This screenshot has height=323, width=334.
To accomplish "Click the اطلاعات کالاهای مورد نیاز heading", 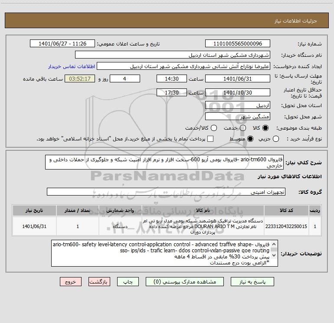I will coord(289,176).
